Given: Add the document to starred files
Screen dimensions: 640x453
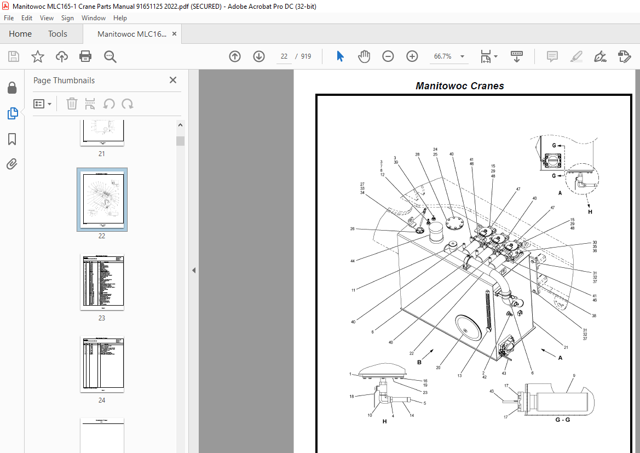Looking at the screenshot, I should pos(38,56).
